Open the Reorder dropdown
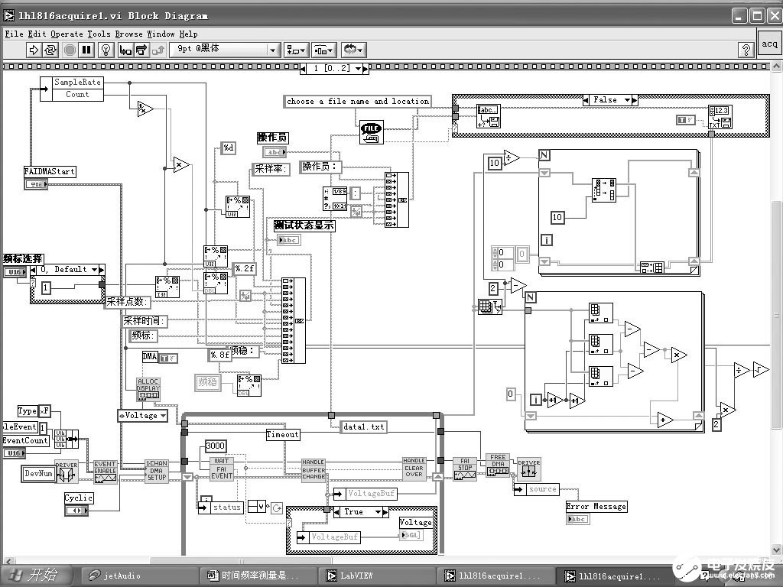The height and width of the screenshot is (587, 783). (354, 50)
